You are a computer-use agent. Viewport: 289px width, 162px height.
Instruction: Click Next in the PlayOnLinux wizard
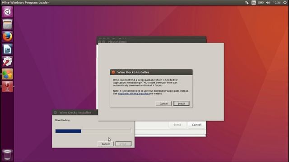177,125
